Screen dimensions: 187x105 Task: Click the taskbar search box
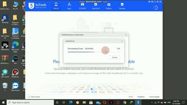30,102
